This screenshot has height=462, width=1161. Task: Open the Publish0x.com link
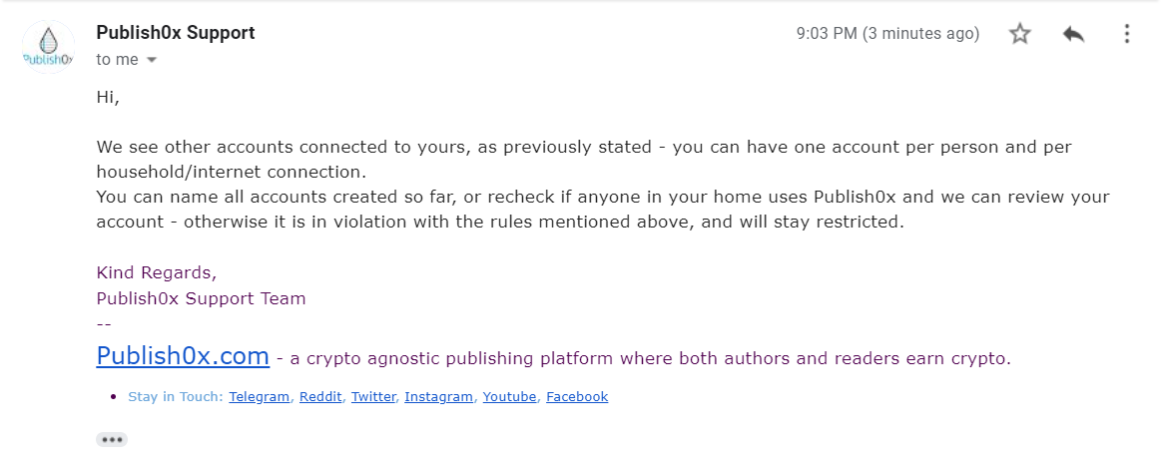[x=183, y=356]
